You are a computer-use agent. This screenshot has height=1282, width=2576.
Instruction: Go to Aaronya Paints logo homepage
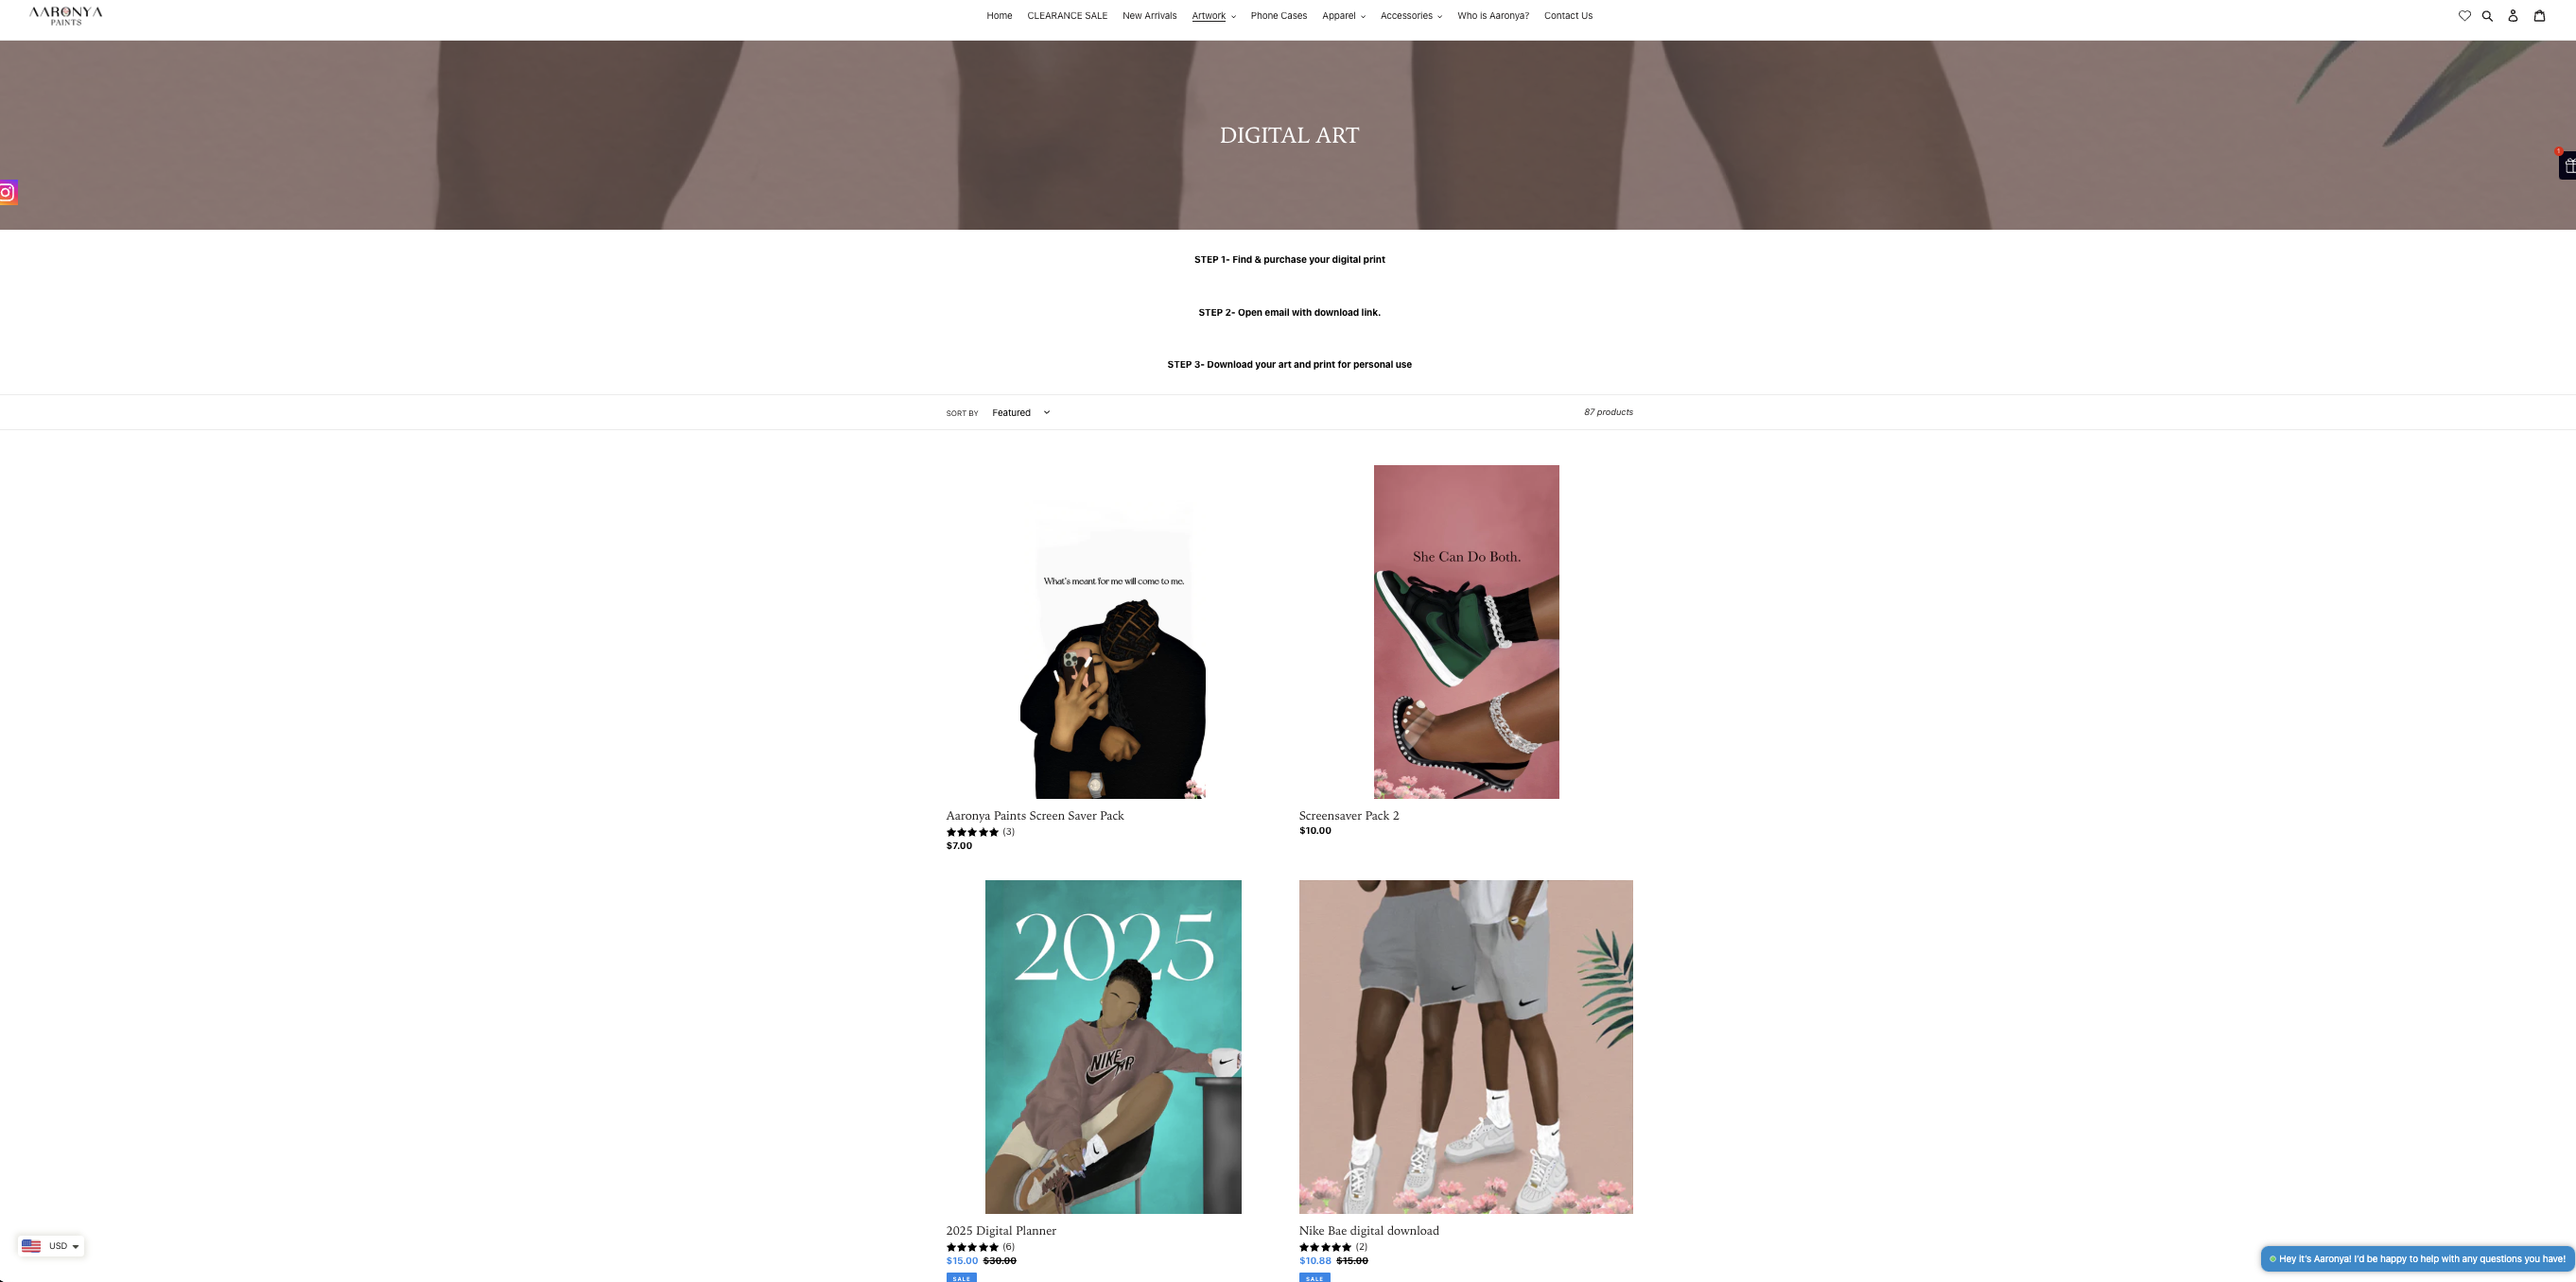pos(66,15)
